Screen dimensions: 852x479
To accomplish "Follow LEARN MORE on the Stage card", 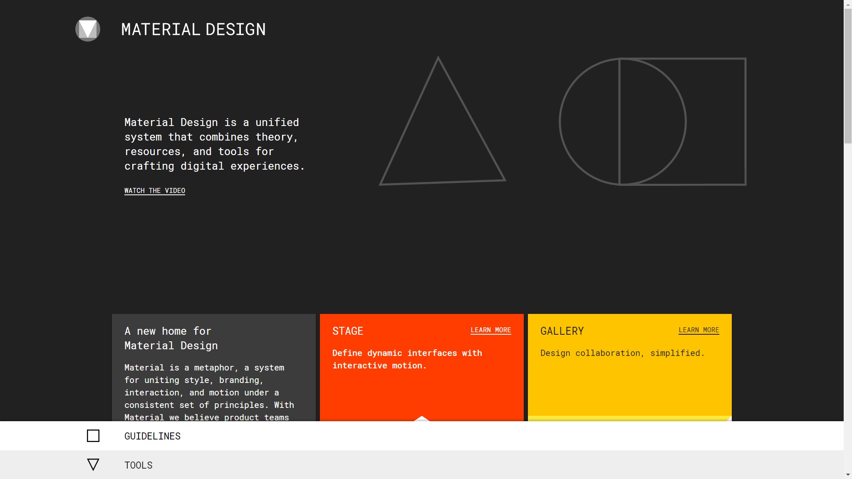I will click(x=490, y=330).
